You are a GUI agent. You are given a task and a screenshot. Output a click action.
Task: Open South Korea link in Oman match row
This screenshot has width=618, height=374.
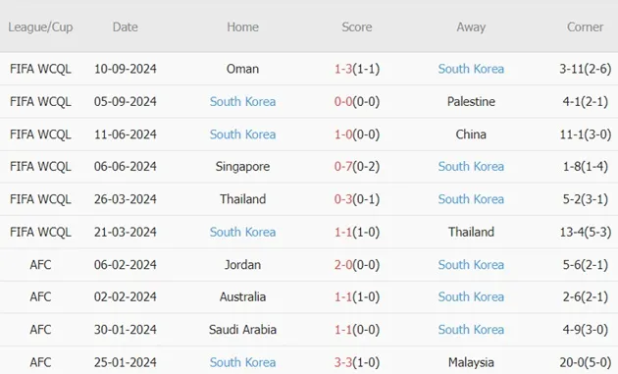(471, 69)
